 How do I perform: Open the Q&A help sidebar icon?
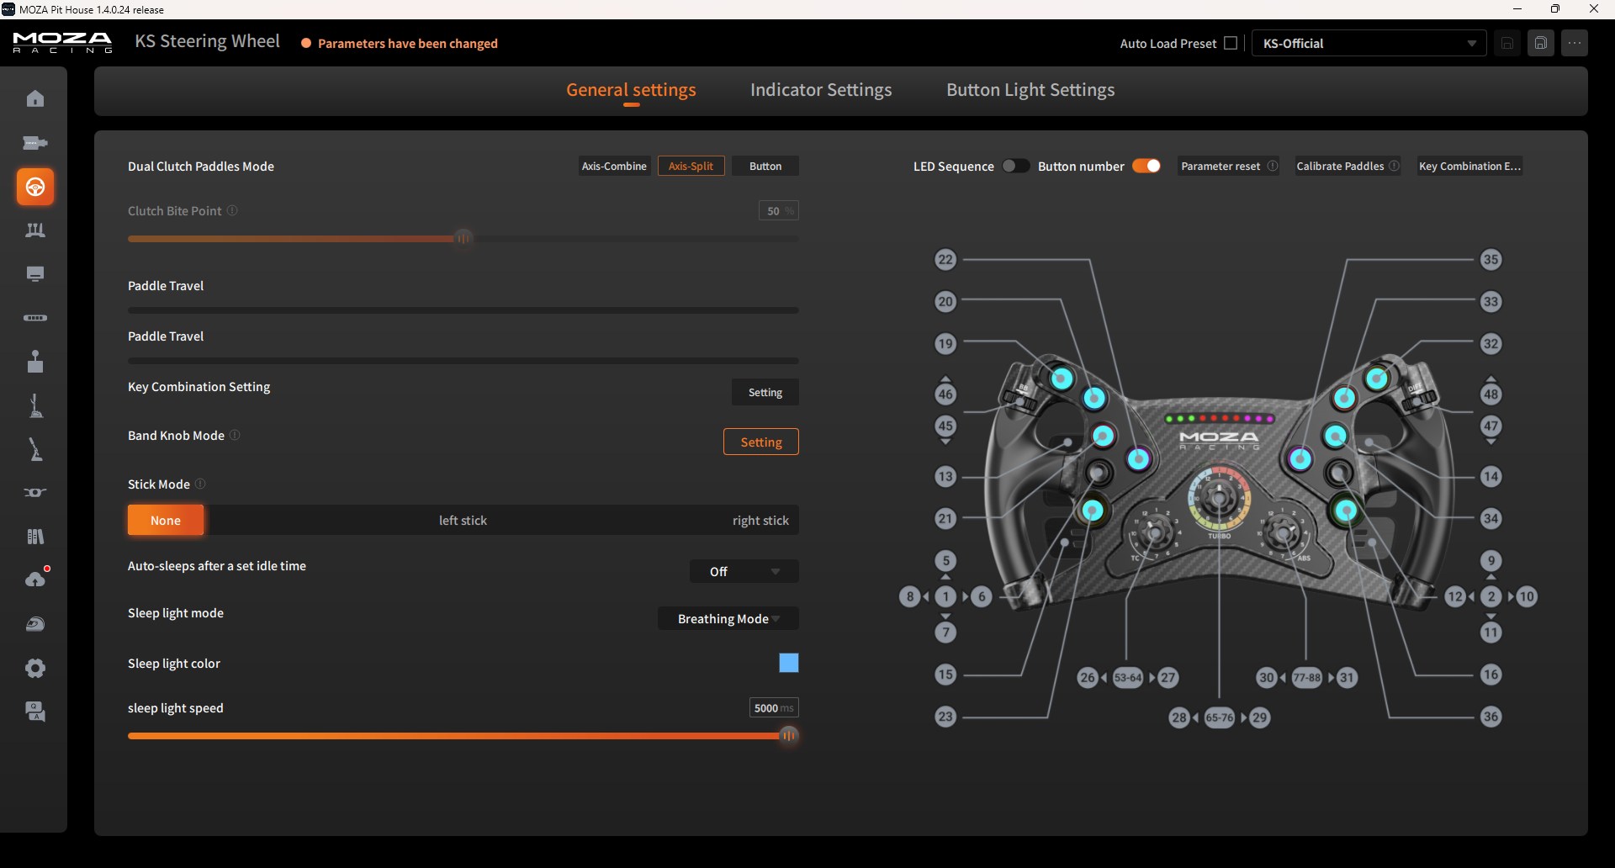click(35, 712)
